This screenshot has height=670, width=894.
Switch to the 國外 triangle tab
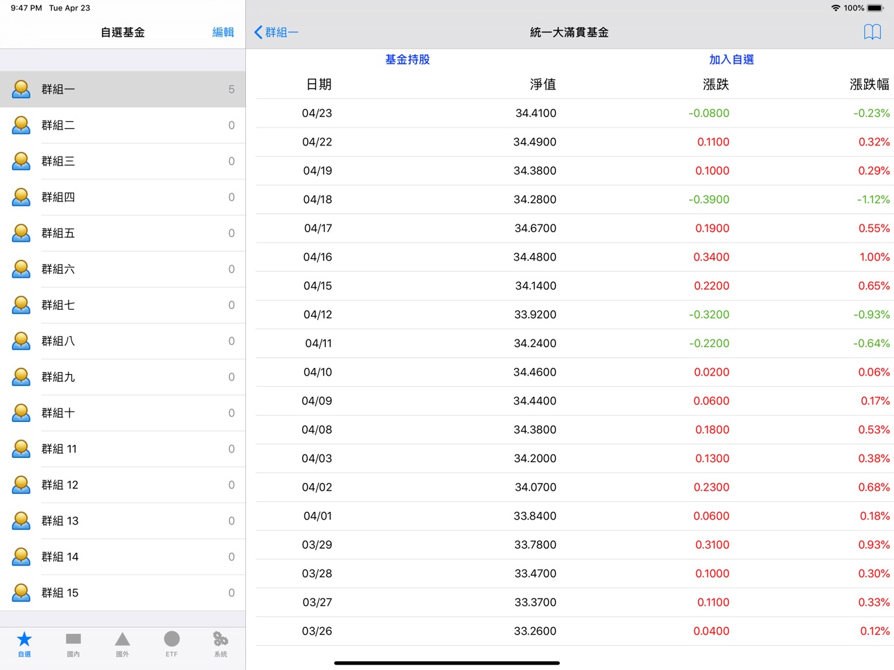(x=123, y=644)
